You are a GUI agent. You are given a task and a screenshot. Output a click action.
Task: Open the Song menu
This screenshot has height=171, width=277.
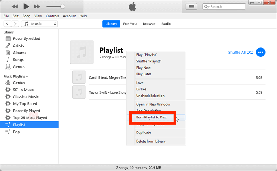click(x=27, y=16)
